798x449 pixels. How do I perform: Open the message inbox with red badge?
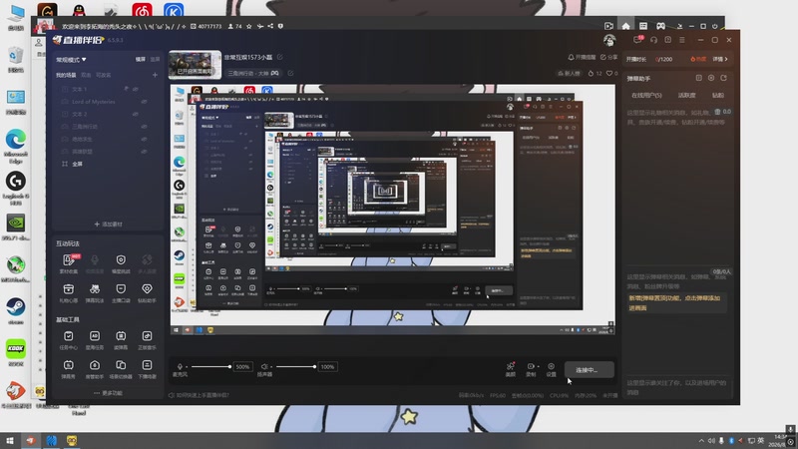point(637,40)
